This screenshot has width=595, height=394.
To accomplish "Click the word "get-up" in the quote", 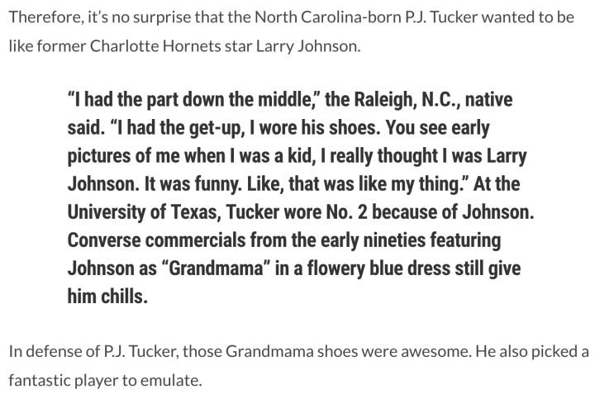I will click(218, 129).
